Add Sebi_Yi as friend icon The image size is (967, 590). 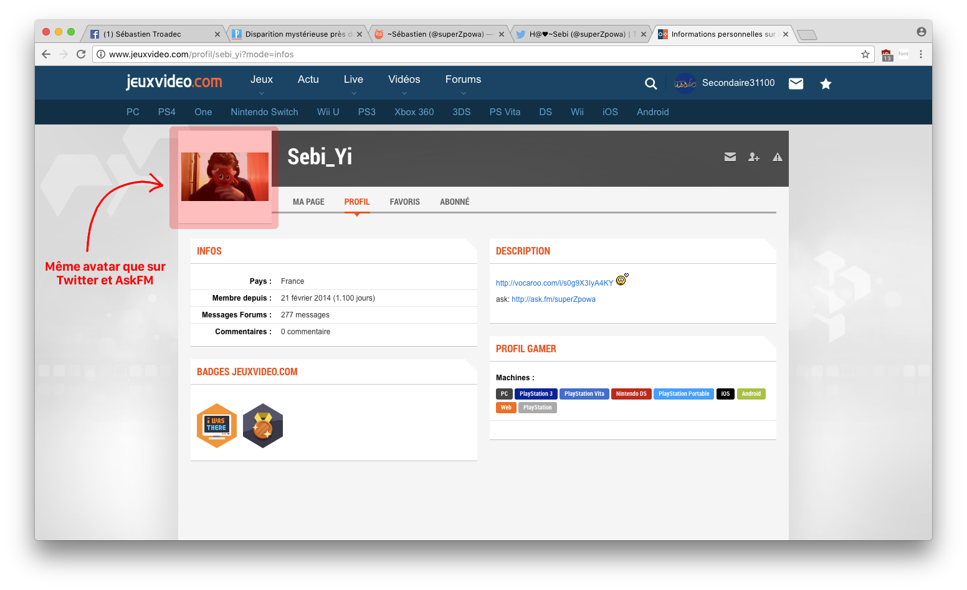pos(754,157)
